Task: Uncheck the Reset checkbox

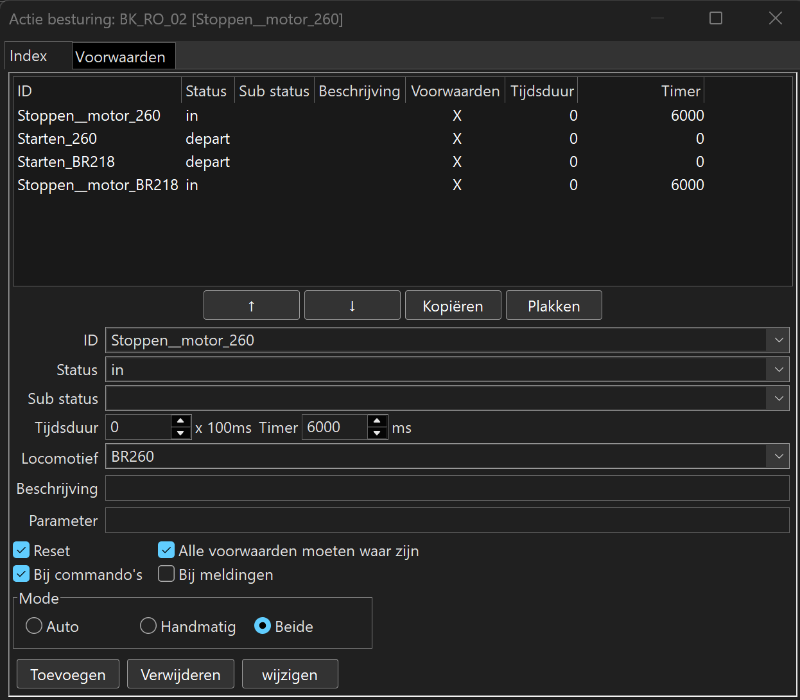Action: click(22, 550)
